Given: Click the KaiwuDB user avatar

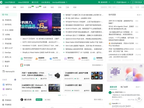Looking at the screenshot, I should [x=110, y=104].
